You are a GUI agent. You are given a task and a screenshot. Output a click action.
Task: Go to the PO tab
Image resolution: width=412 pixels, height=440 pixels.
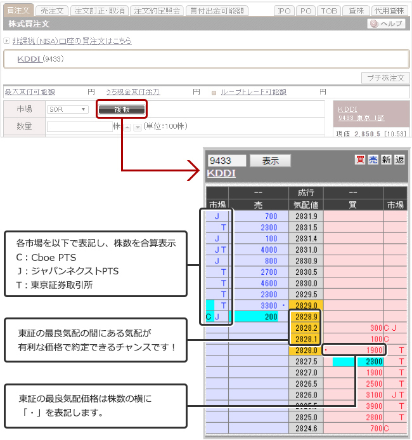click(x=306, y=11)
